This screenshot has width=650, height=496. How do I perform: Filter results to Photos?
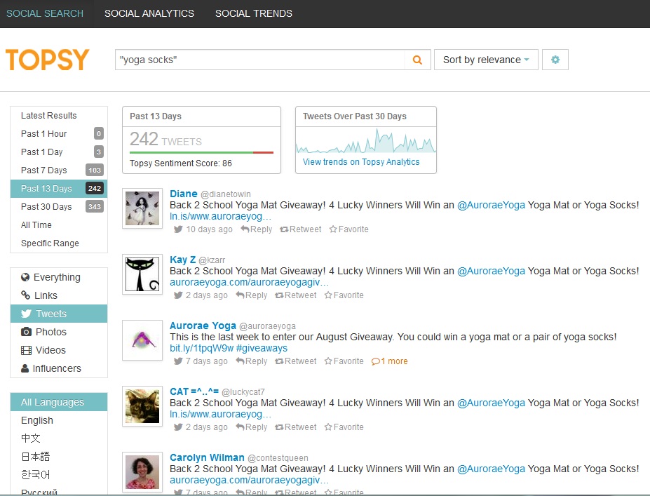[x=59, y=333]
